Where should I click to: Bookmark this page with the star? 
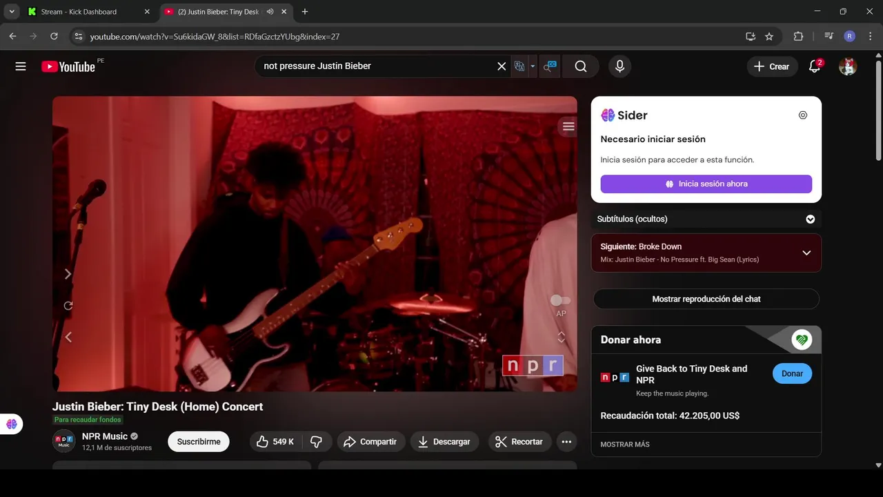[x=769, y=37]
